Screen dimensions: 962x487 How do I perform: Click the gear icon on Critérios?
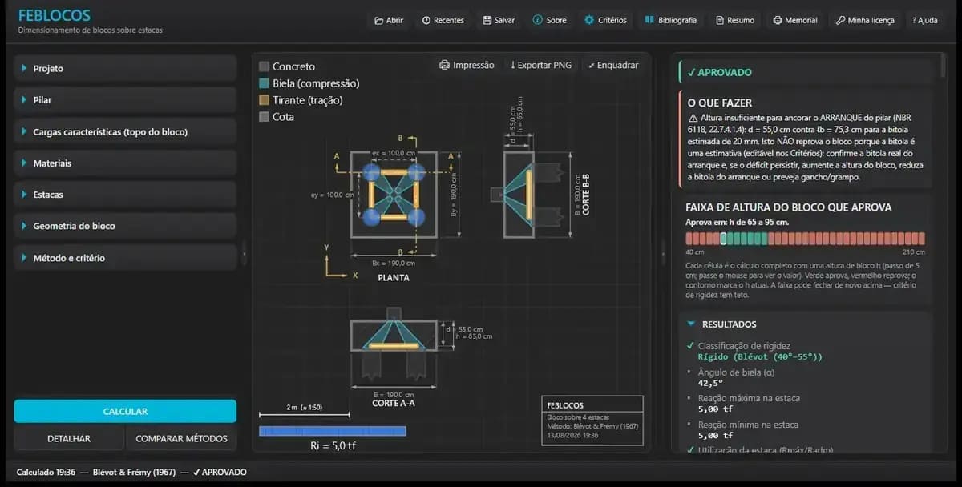click(x=589, y=20)
